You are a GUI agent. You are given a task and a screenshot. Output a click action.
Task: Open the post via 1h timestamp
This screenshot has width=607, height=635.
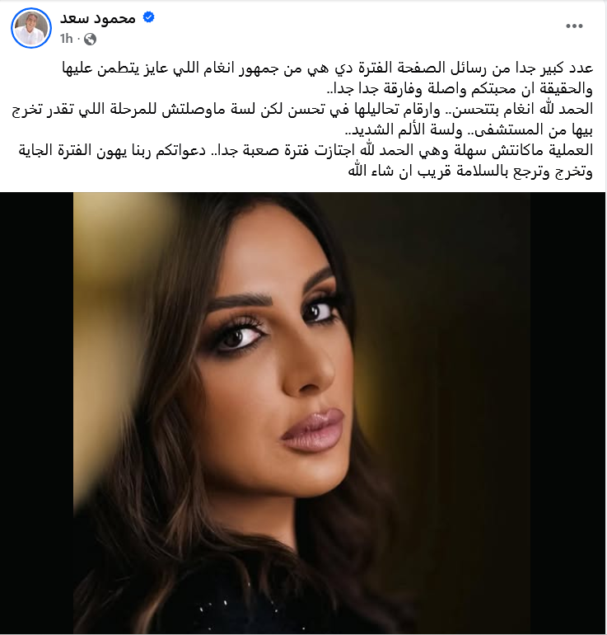pos(67,39)
